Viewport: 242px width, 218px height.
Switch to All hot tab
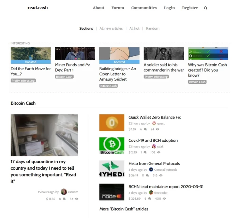coord(134,29)
